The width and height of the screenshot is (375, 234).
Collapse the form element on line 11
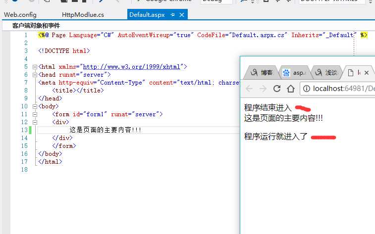point(35,114)
